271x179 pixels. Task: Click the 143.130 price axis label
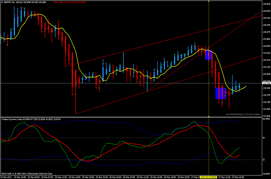[x=267, y=67]
